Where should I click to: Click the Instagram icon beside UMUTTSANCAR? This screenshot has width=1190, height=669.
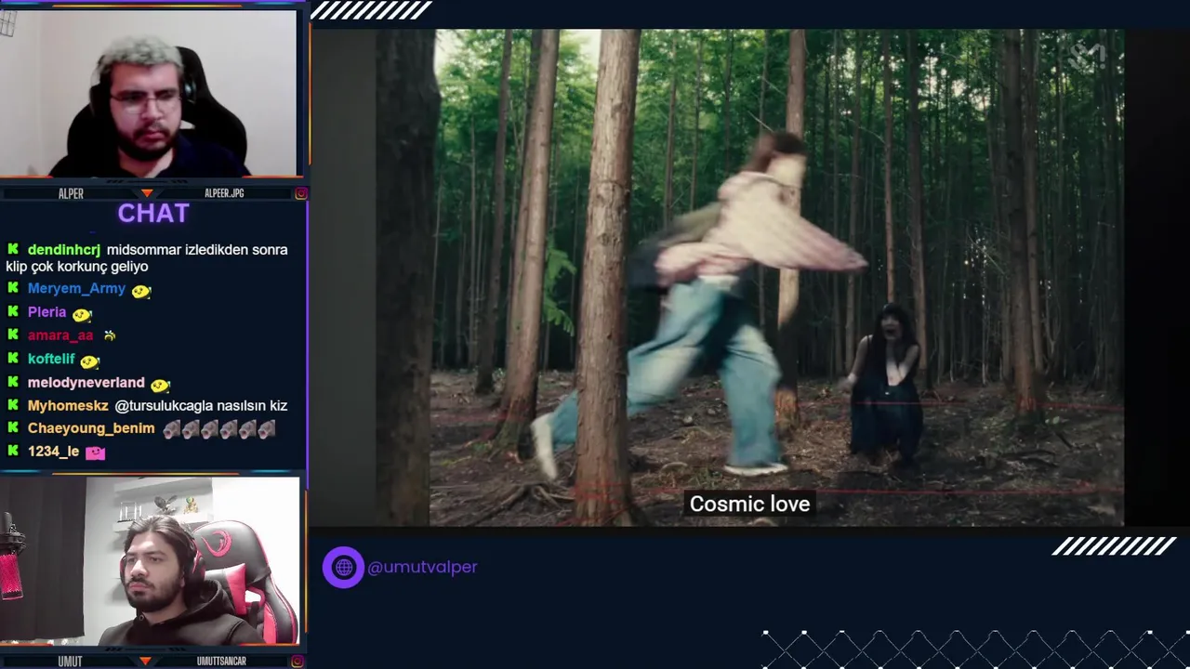pyautogui.click(x=297, y=661)
